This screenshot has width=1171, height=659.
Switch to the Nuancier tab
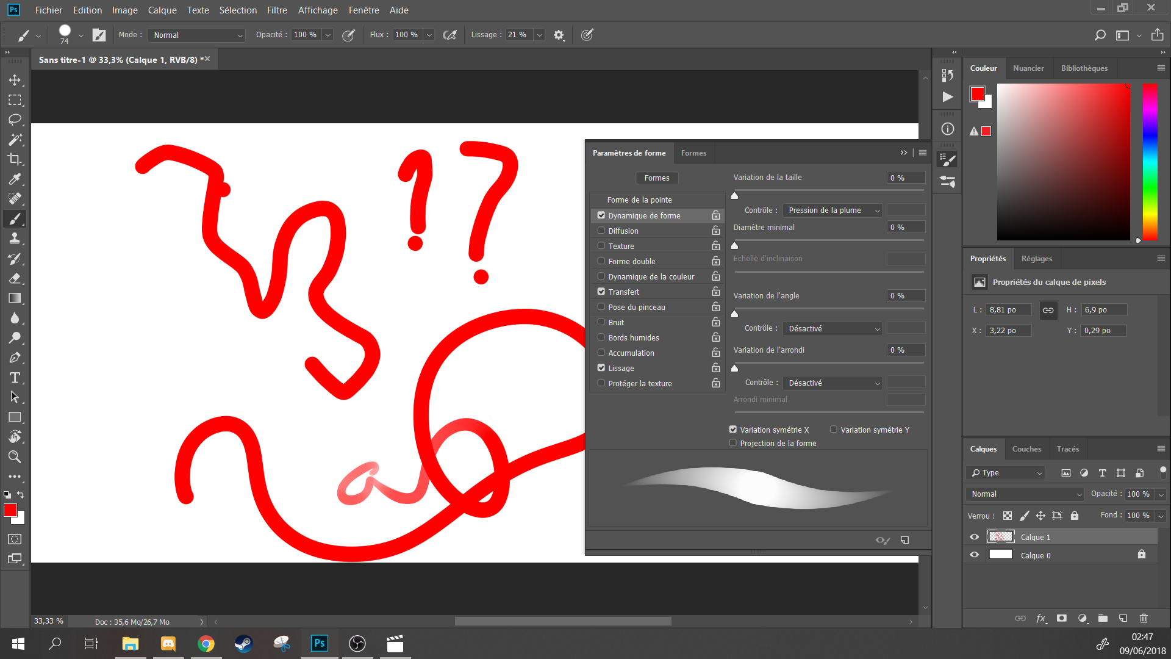pyautogui.click(x=1029, y=68)
